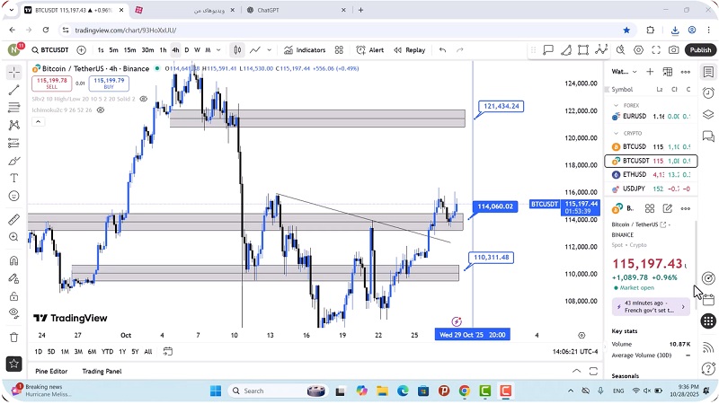Collapse the CRYPTO watchlist section
This screenshot has height=404, width=719.
click(x=616, y=133)
